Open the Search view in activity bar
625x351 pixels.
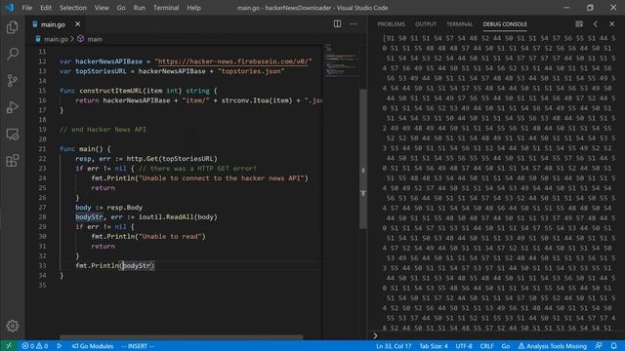[13, 54]
